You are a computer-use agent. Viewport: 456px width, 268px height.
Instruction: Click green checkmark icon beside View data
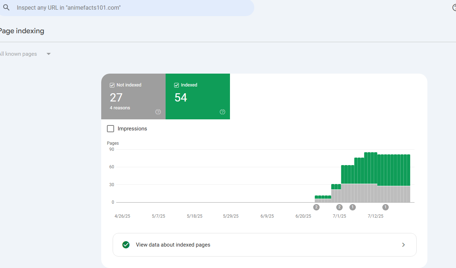point(126,245)
